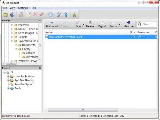
Task: Click the open backup folder icon
Action: point(6,15)
